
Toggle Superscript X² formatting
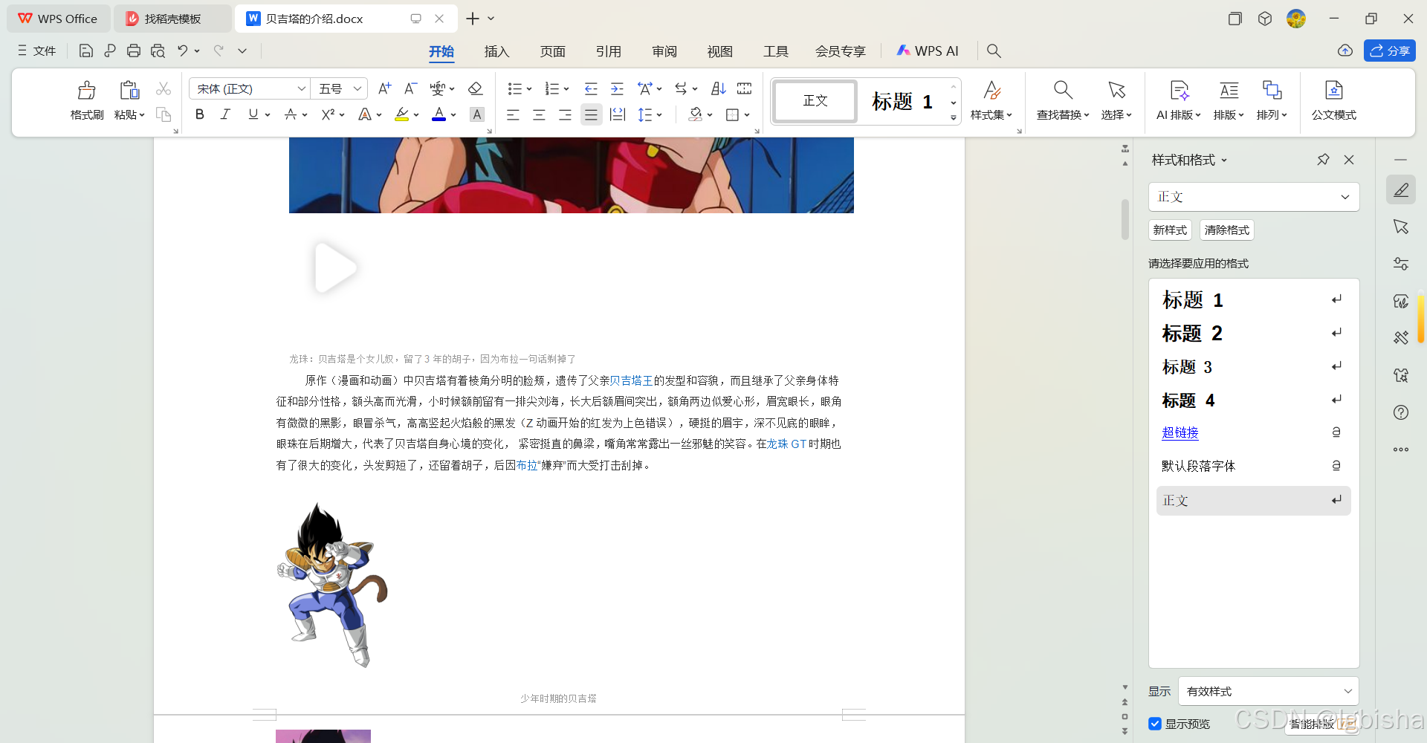[328, 114]
